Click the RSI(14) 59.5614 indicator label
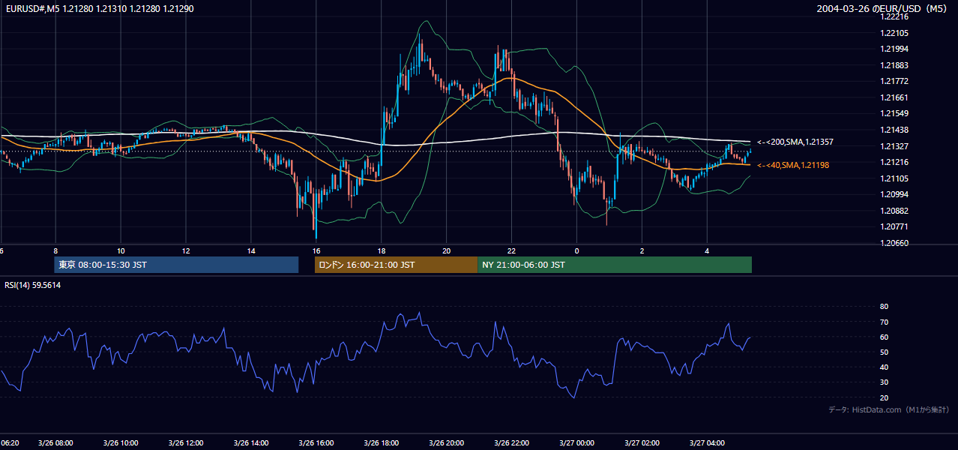The width and height of the screenshot is (958, 450). [x=33, y=285]
